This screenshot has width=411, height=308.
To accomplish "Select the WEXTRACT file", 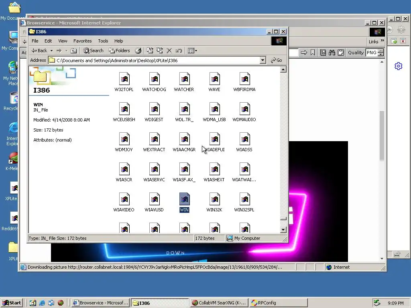I will click(154, 142).
